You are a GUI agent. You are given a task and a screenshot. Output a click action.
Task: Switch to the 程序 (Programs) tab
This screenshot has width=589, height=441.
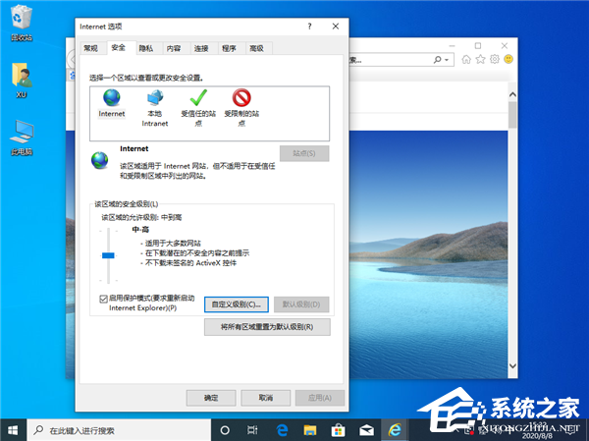(x=229, y=48)
